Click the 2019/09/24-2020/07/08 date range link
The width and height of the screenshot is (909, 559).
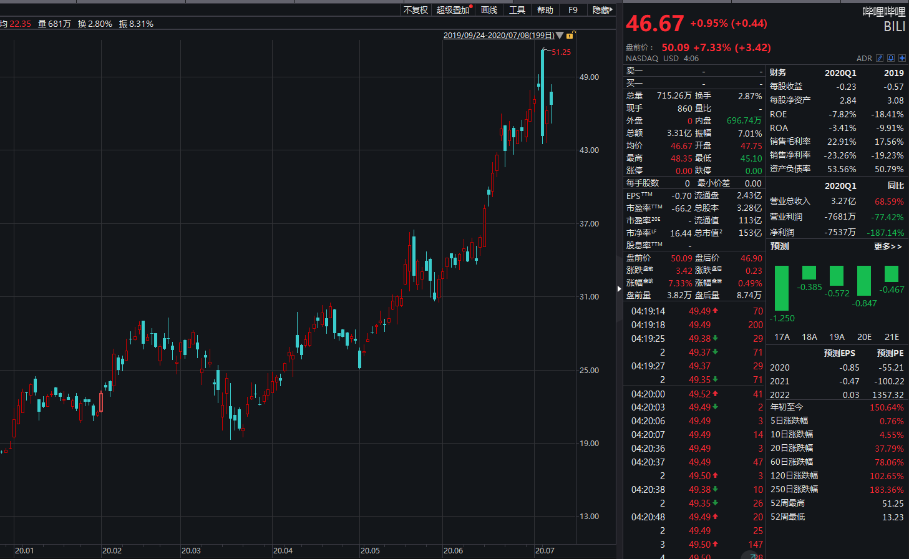pyautogui.click(x=498, y=36)
